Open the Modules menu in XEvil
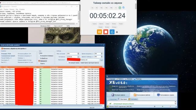 tap(129, 79)
